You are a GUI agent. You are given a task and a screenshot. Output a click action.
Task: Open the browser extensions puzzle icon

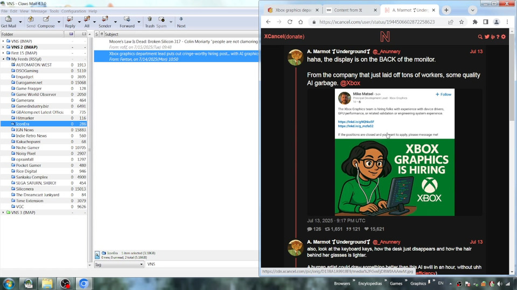[475, 22]
